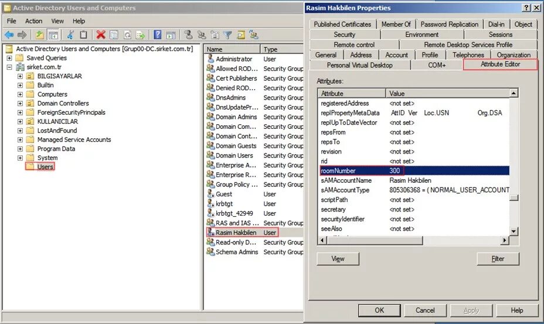Click the Administrator user icon in list
The image size is (544, 324).
click(x=210, y=59)
